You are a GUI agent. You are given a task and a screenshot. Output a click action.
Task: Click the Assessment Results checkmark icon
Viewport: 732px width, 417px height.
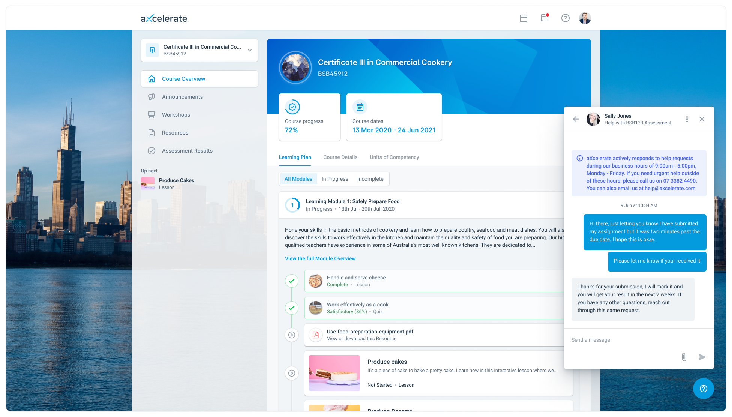click(151, 151)
